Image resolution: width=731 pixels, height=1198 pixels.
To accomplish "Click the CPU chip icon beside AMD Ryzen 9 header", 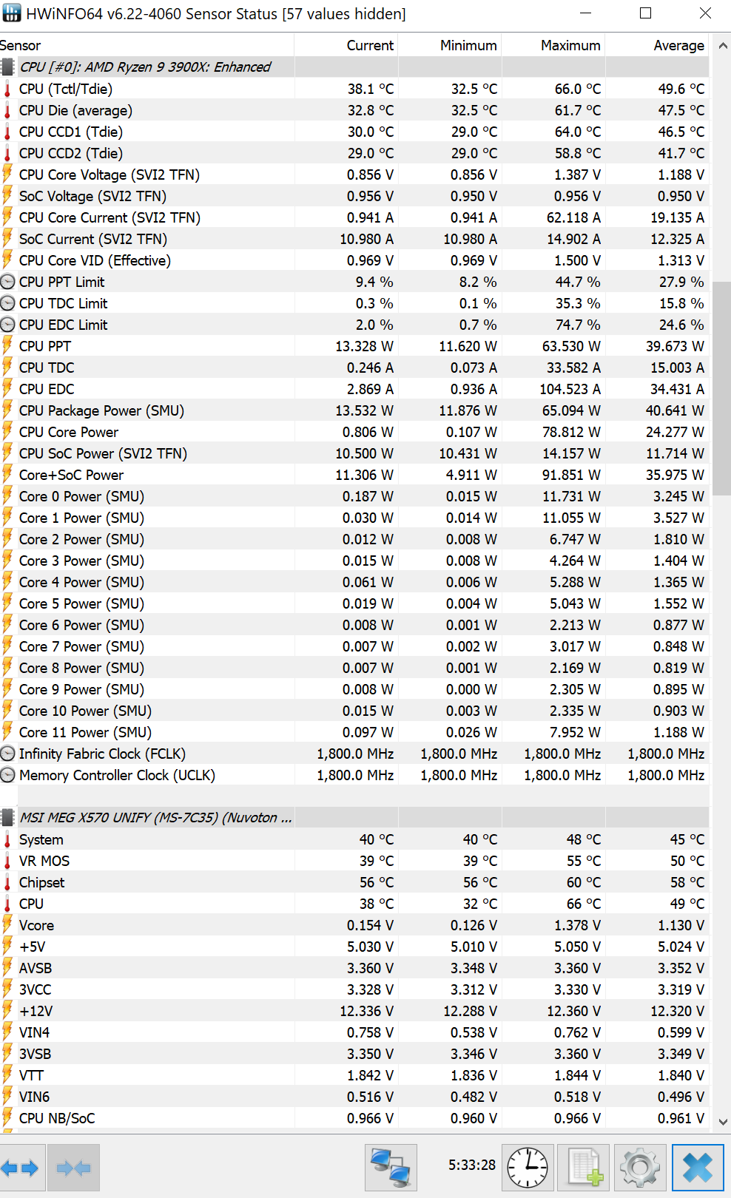I will [7, 67].
